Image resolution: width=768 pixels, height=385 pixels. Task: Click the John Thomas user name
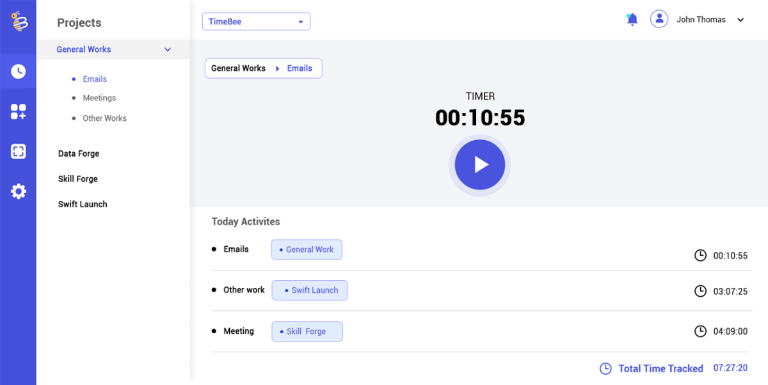[x=701, y=20]
